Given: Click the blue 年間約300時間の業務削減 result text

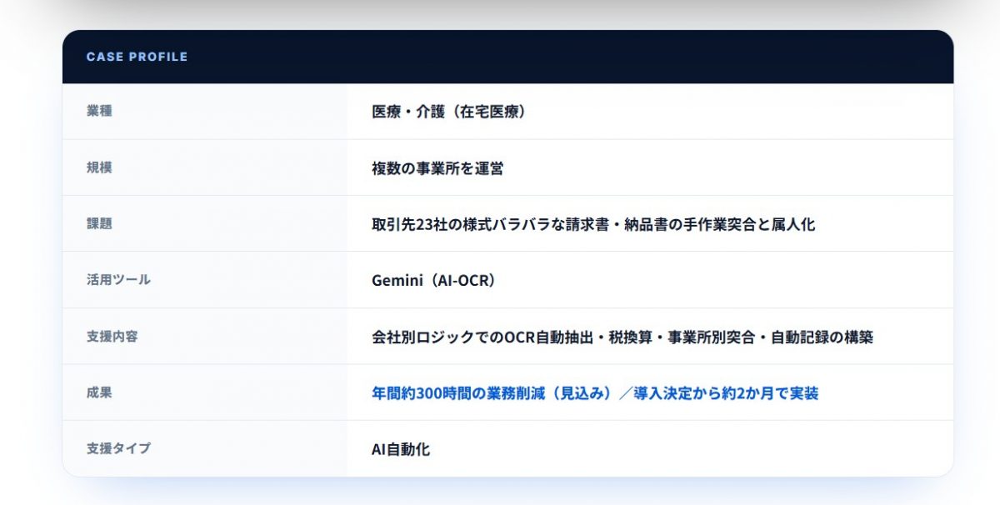Looking at the screenshot, I should point(595,393).
